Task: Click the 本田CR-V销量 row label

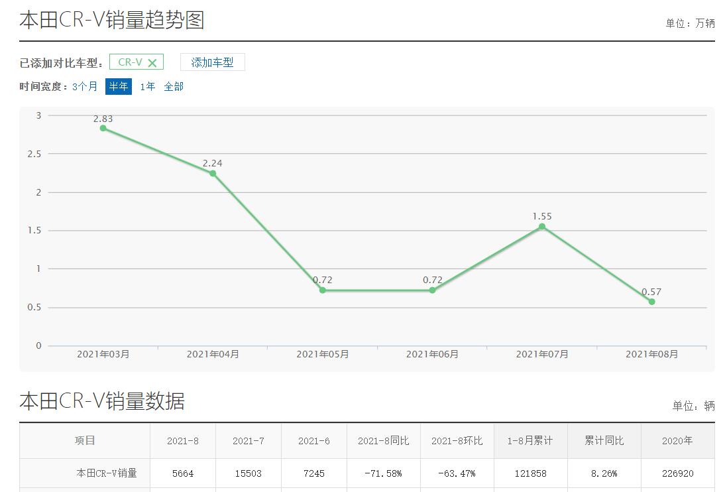Action: click(107, 473)
